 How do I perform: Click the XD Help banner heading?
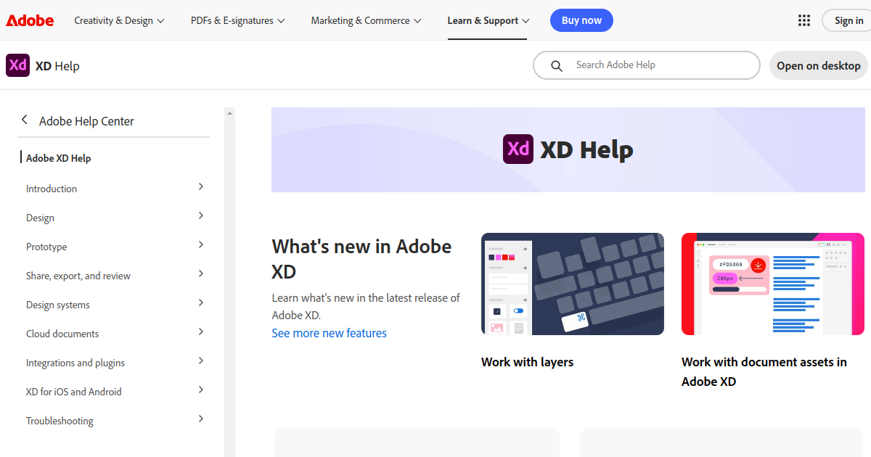pos(586,150)
